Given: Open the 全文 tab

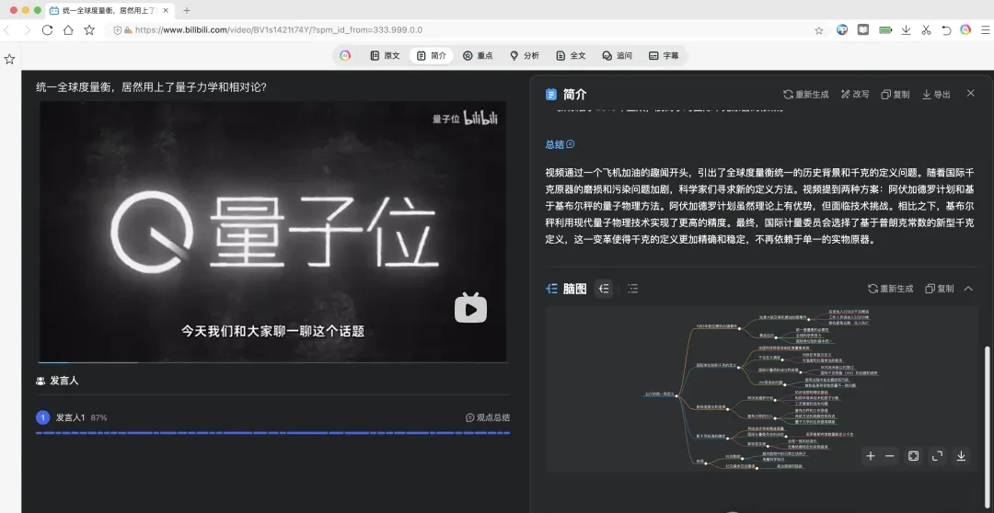Looking at the screenshot, I should pyautogui.click(x=571, y=56).
